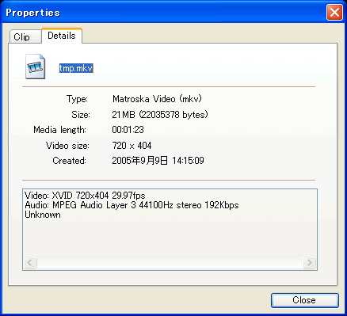Close the Properties dialog with the X button
The image size is (347, 316).
[334, 13]
